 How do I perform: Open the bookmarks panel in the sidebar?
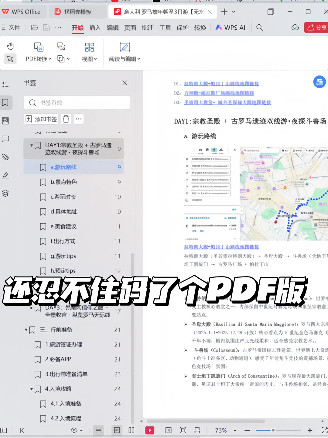pos(5,103)
